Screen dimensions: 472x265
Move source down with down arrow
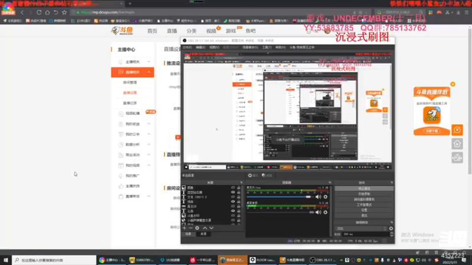[211, 228]
